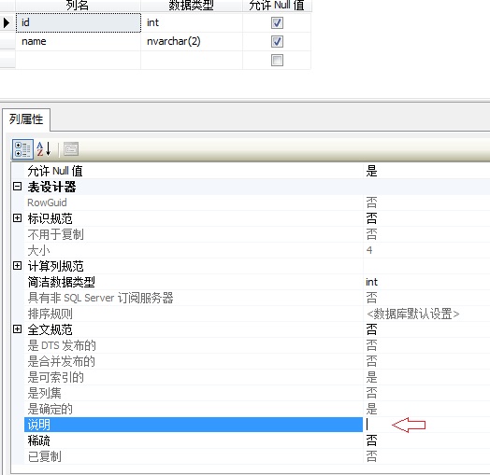The width and height of the screenshot is (490, 475).
Task: Select the 大小 property row
Action: [x=257, y=250]
